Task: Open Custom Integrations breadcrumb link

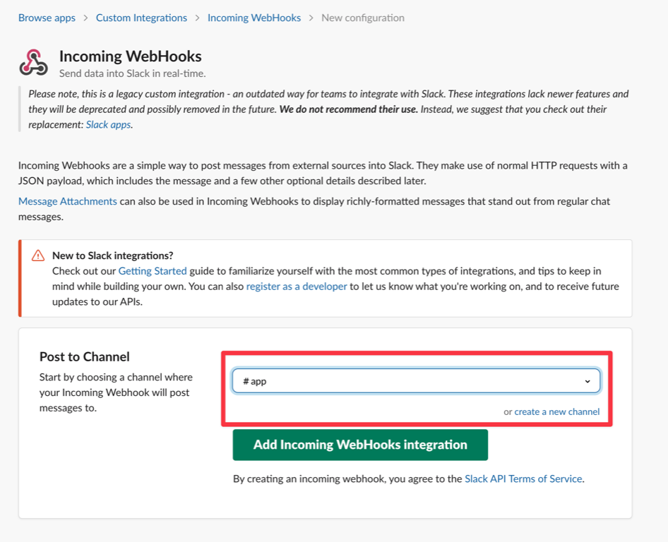Action: click(x=141, y=18)
